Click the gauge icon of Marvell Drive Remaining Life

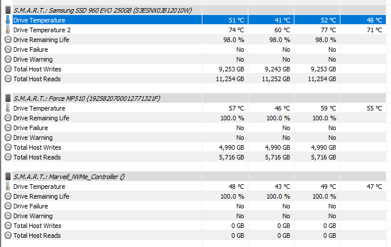[x=8, y=196]
